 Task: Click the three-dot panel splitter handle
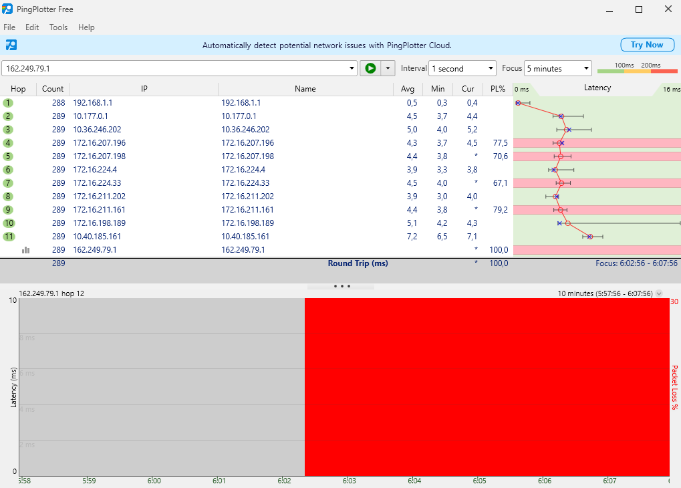tap(342, 286)
